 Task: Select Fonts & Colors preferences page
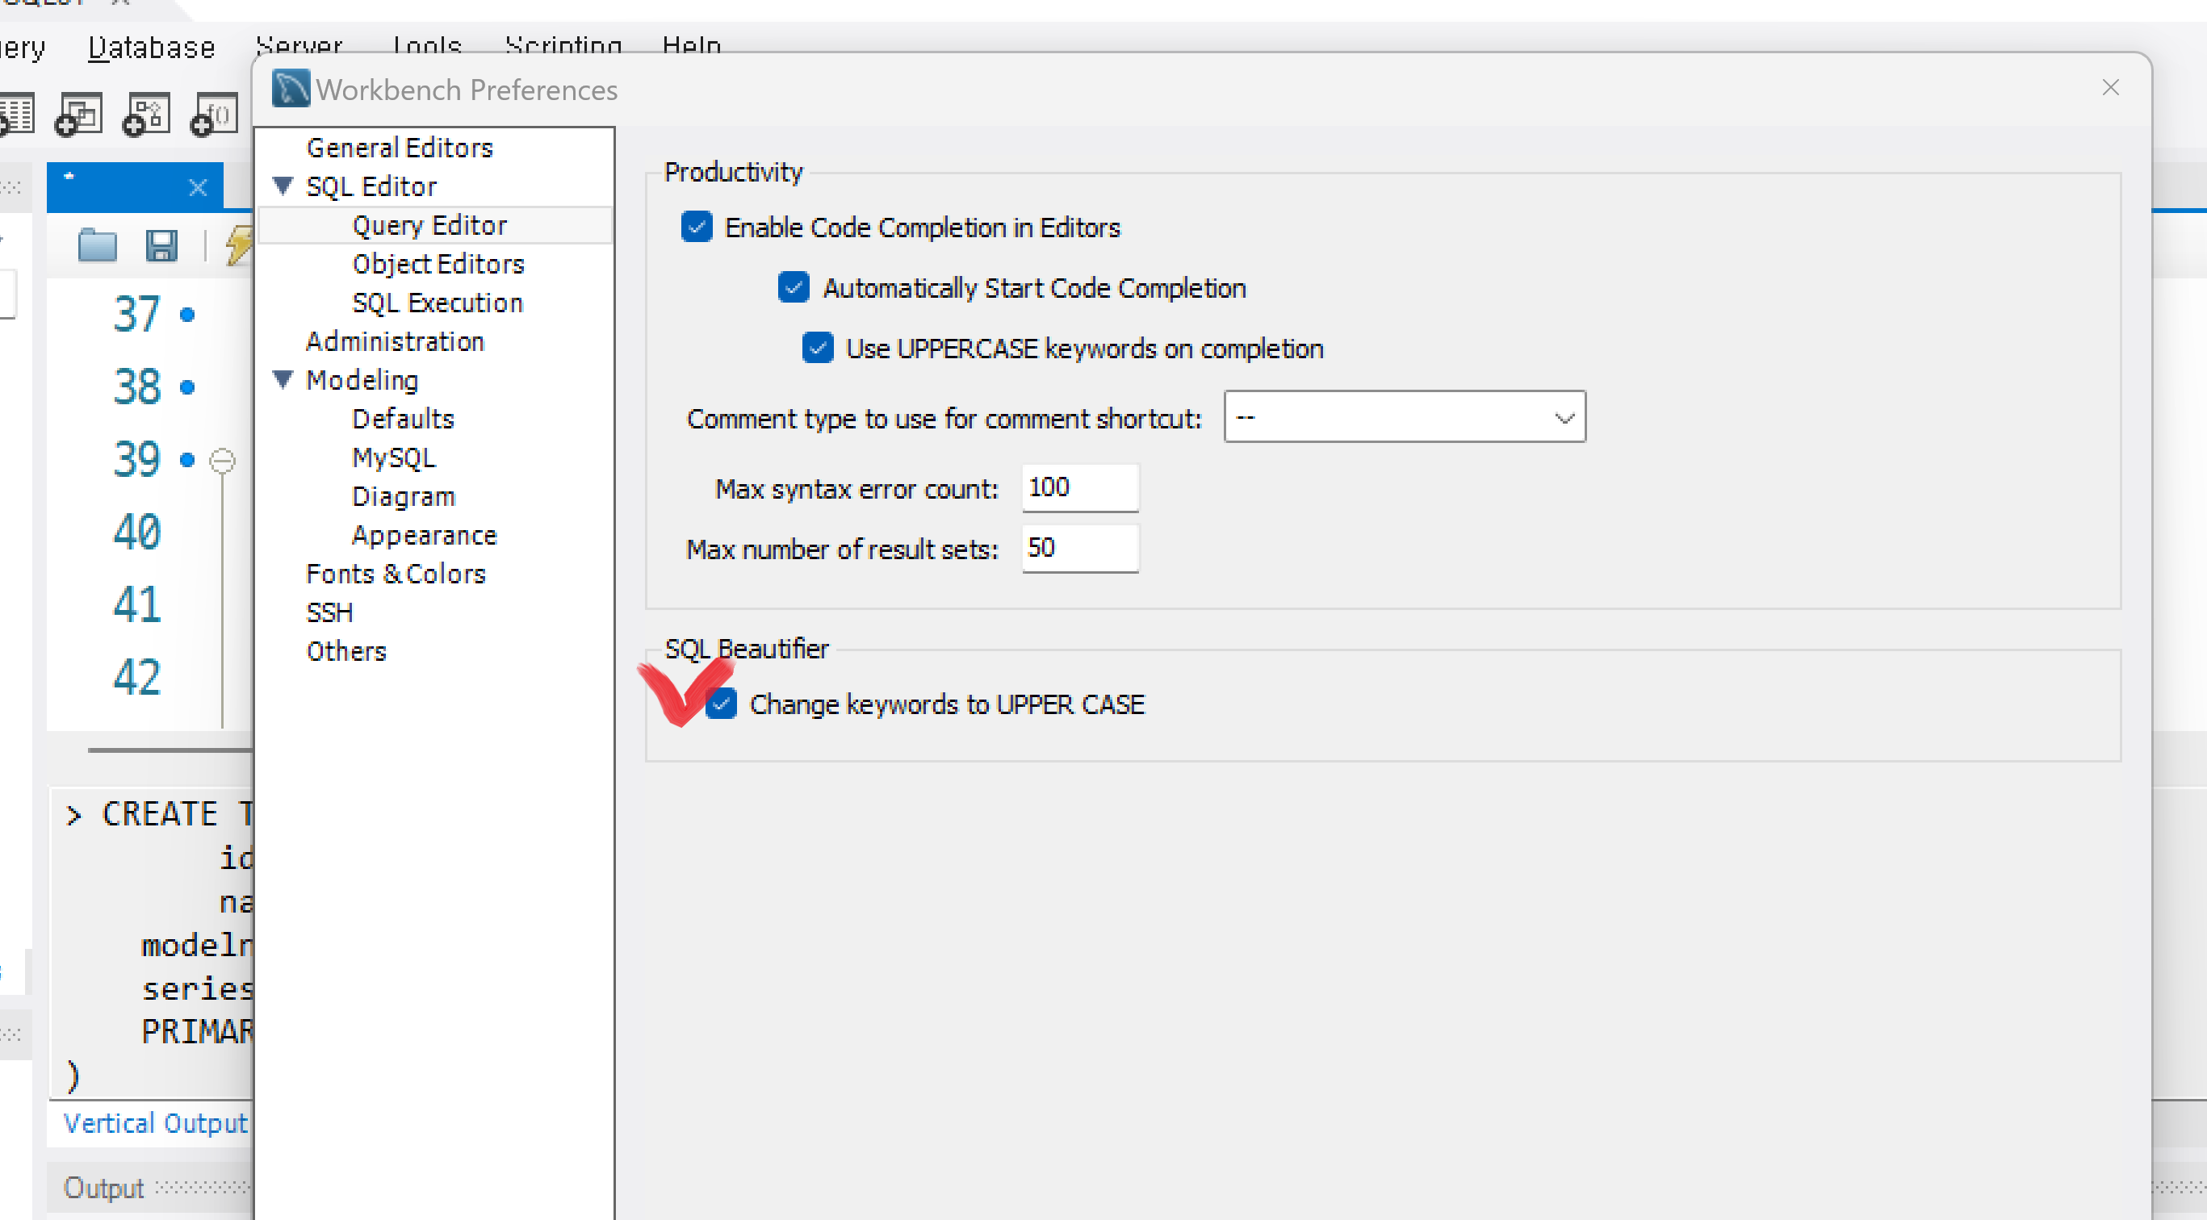[x=396, y=574]
